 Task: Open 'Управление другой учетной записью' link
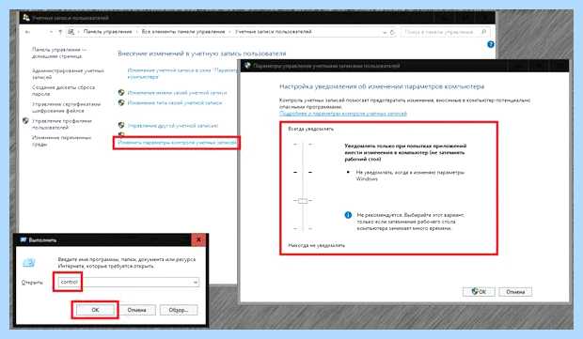(173, 126)
